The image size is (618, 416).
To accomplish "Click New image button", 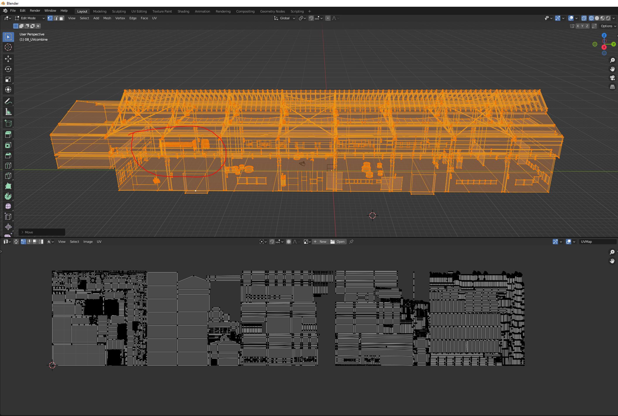I will 320,242.
